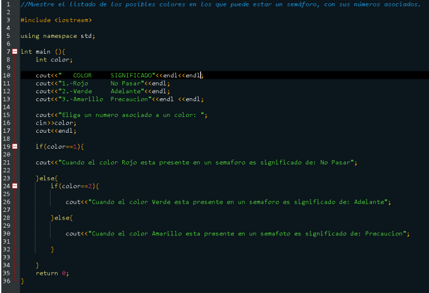Collapse the if(color==2) block fold marker
429x293 pixels.
point(15,186)
